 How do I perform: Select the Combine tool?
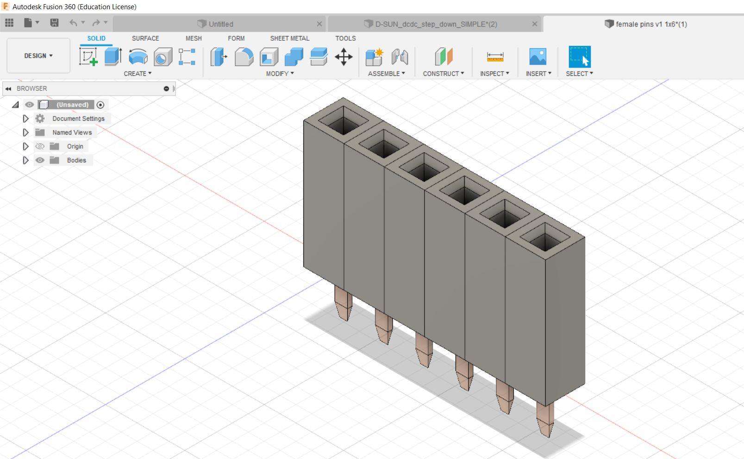[x=294, y=57]
